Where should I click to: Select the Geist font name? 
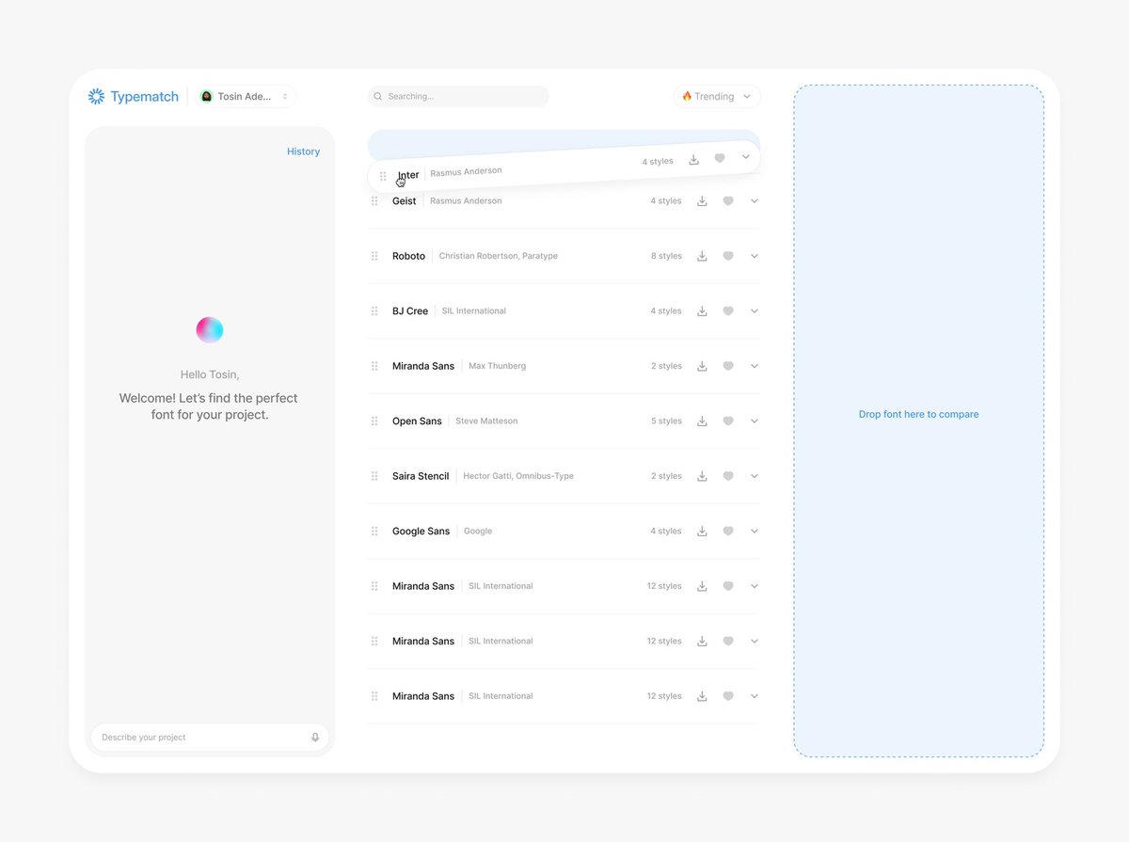click(x=405, y=201)
